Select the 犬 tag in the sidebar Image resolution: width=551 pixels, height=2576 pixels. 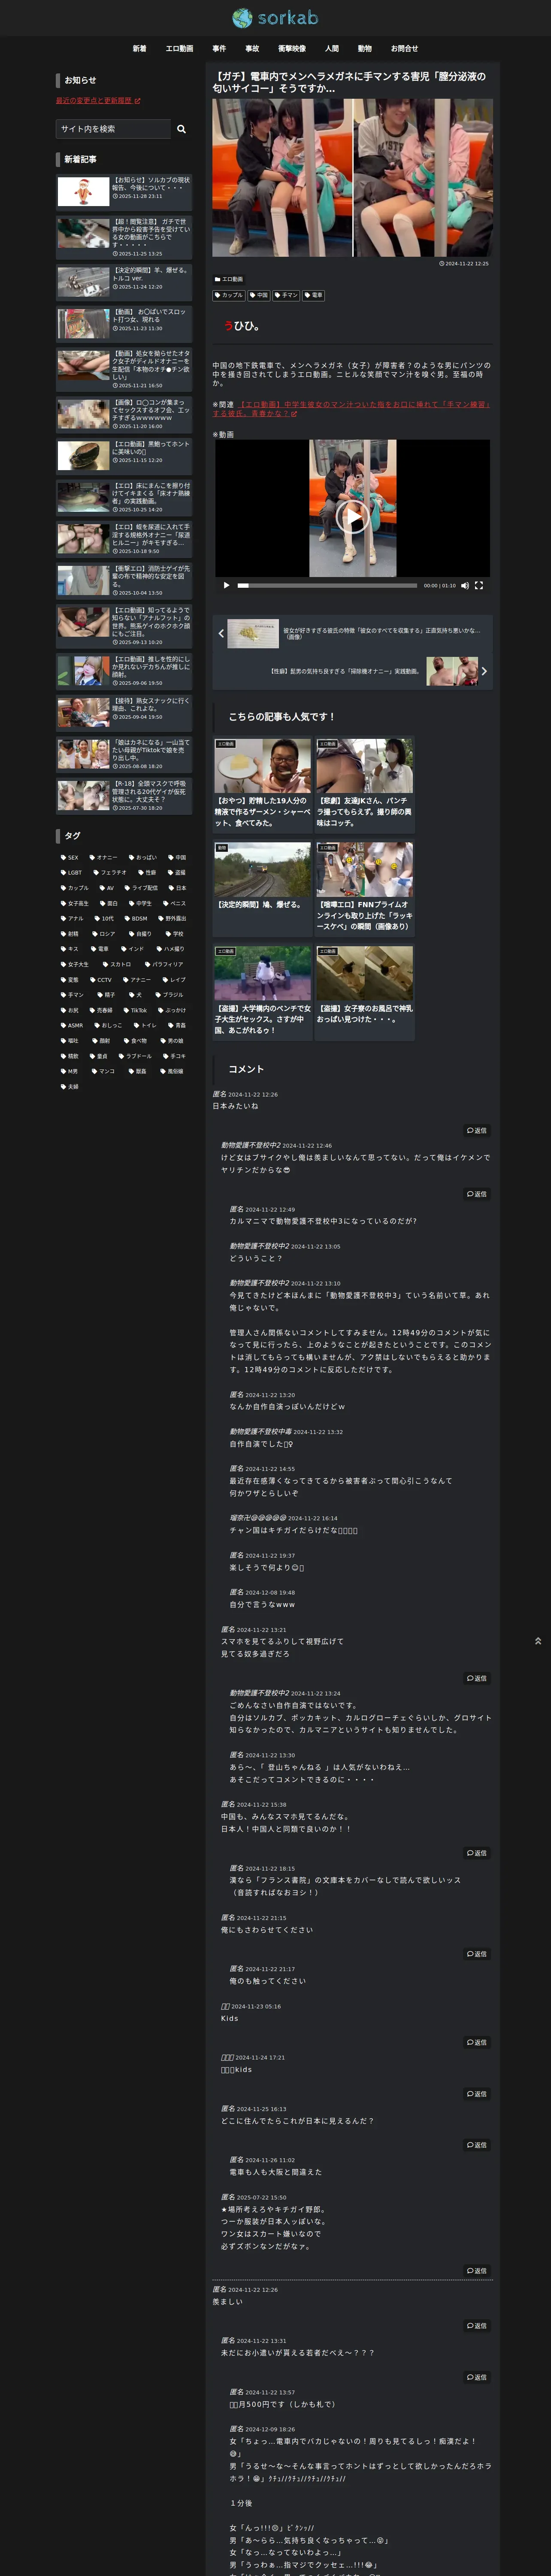(x=135, y=995)
